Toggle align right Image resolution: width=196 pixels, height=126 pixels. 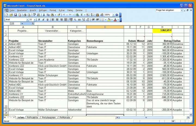tap(61, 20)
